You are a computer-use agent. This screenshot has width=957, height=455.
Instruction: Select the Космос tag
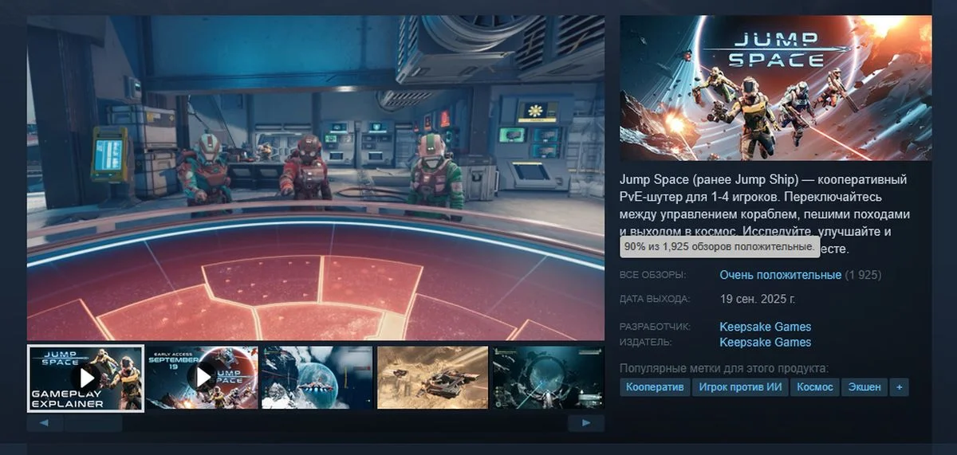815,387
